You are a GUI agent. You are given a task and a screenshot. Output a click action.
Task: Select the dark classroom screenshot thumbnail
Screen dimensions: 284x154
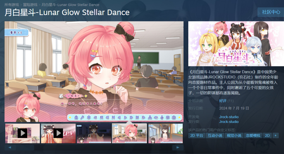pyautogui.click(x=94, y=133)
